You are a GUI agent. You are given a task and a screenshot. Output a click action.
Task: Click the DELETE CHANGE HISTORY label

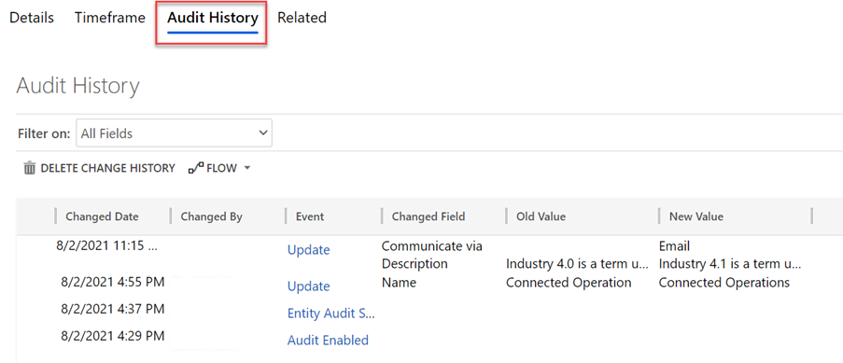point(107,168)
